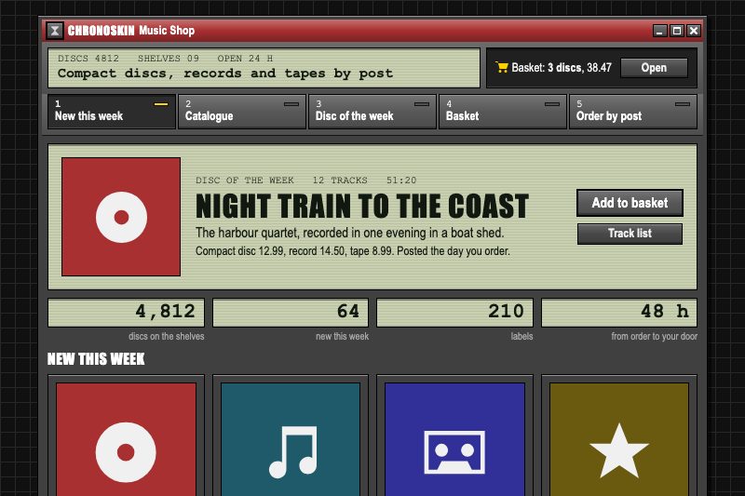This screenshot has height=496, width=745.
Task: Click the 'Compact disc 12.99' price line
Action: click(353, 251)
